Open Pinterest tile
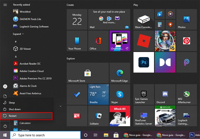Screen dimensions: 200x139 (187, 41)
